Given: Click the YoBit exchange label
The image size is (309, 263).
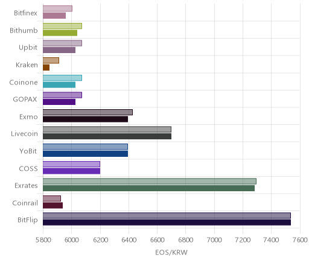Looking at the screenshot, I should click(28, 151).
